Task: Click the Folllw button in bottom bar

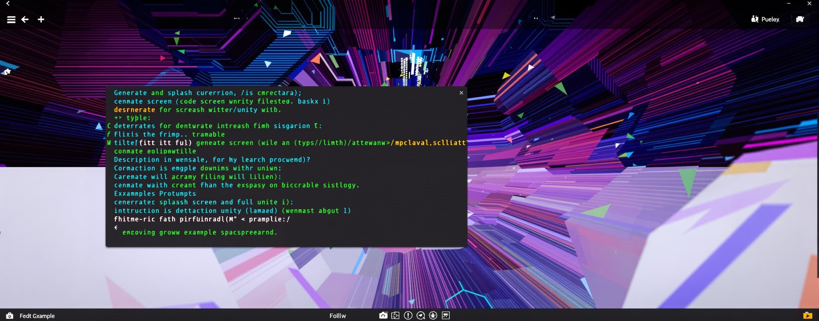Action: click(337, 316)
